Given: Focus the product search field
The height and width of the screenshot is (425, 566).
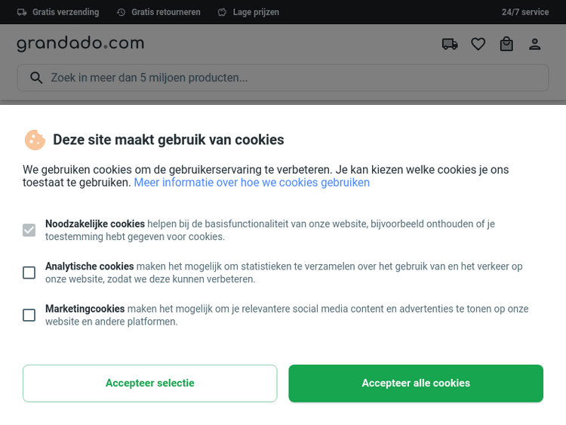Looking at the screenshot, I should point(294,78).
